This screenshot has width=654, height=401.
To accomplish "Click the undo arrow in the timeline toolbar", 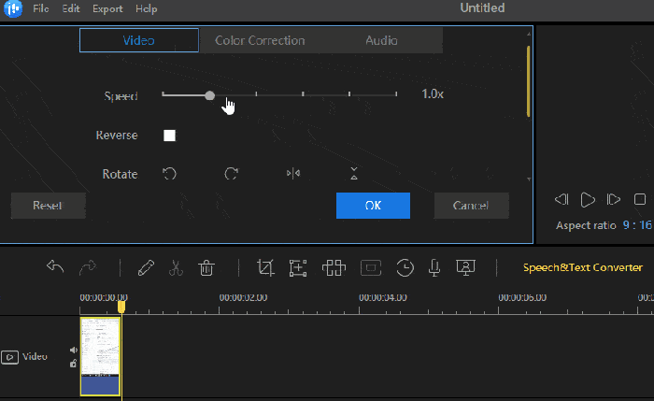I will pos(55,267).
